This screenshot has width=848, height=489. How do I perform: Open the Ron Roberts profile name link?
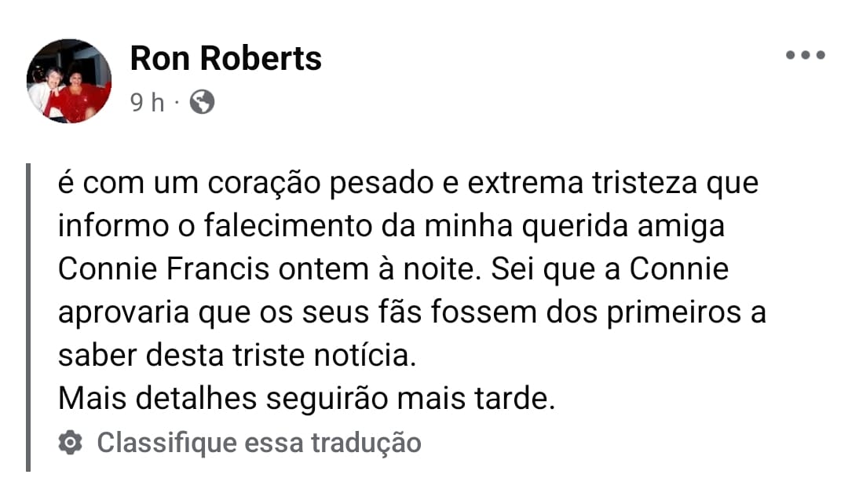[x=225, y=58]
